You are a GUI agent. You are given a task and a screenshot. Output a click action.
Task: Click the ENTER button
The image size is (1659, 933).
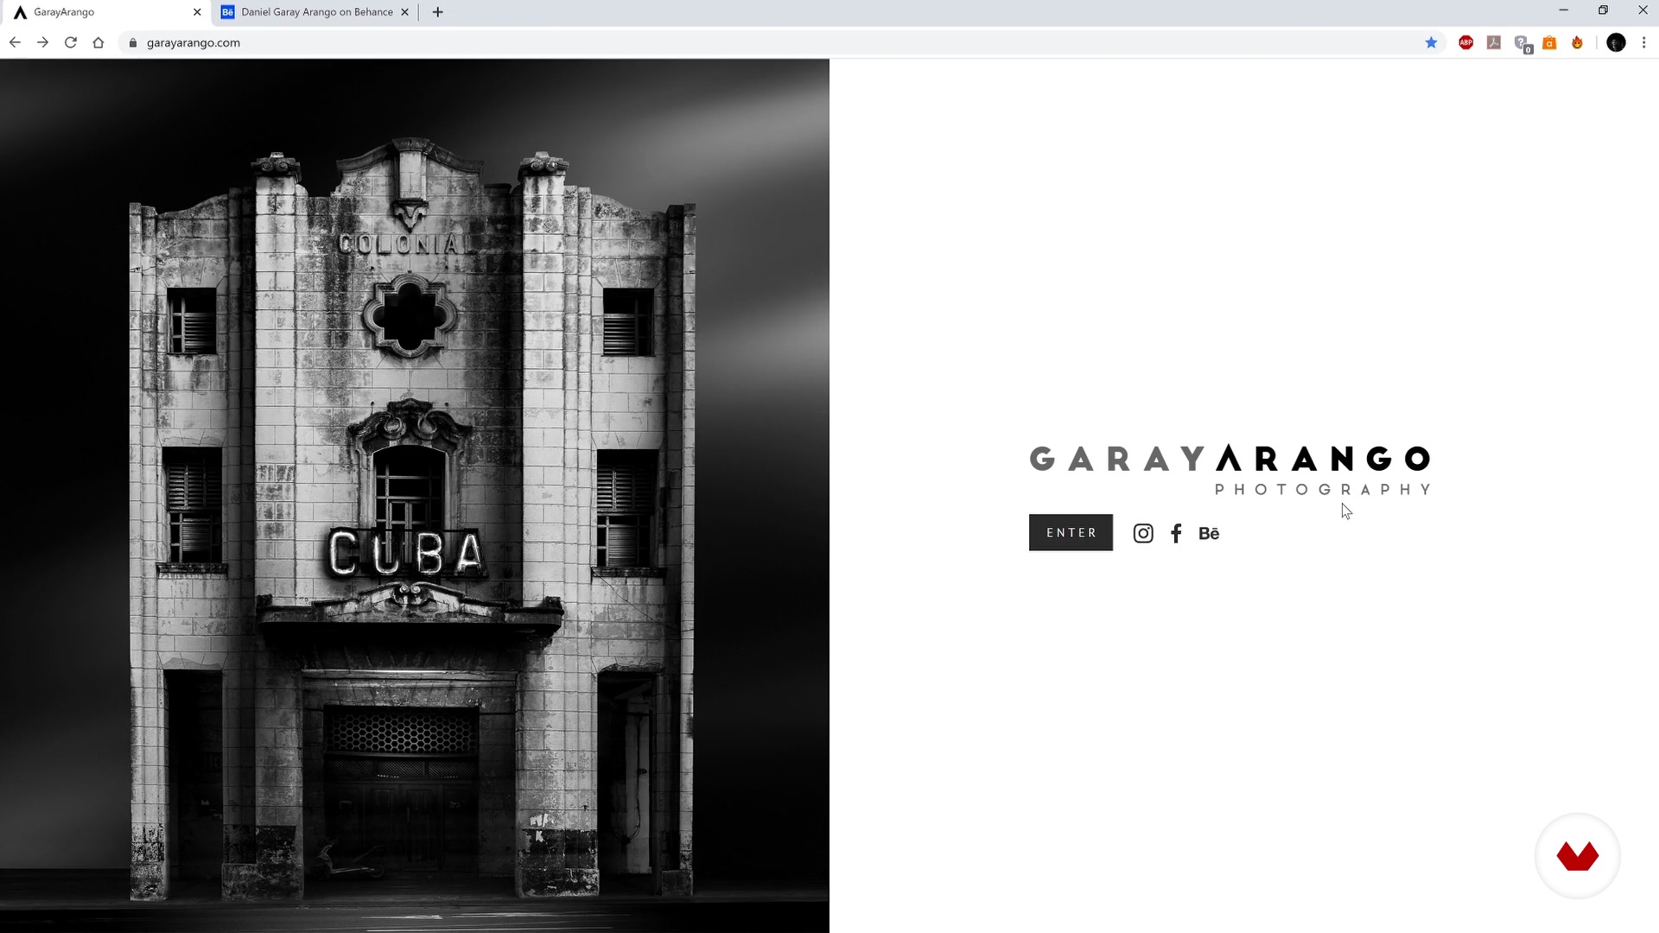point(1071,532)
